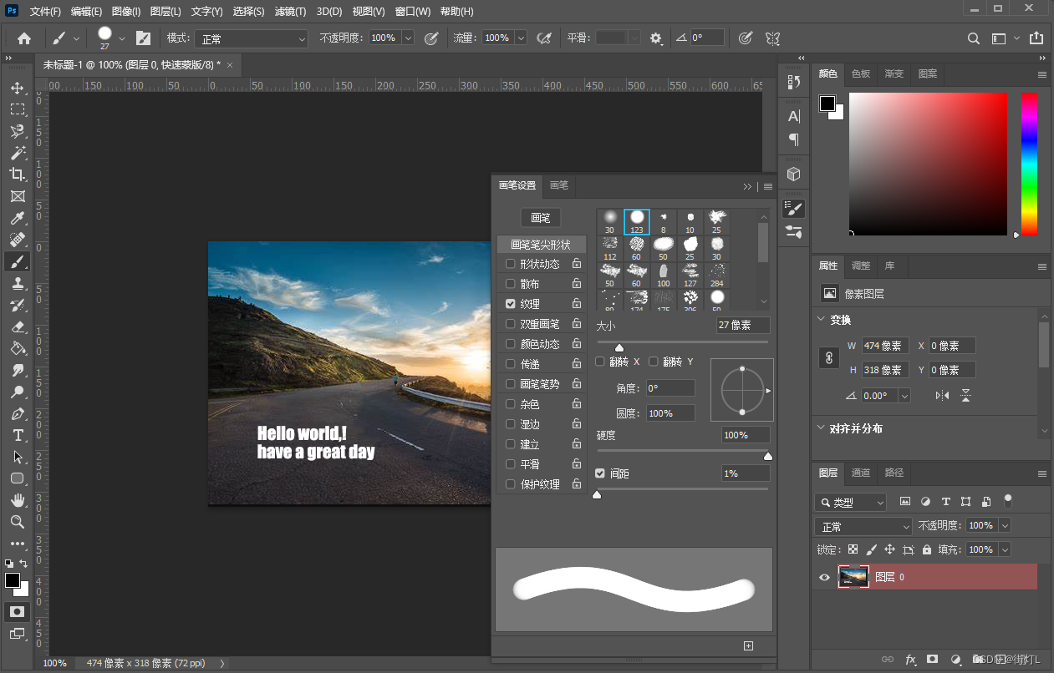
Task: Select the Horizontal Type tool
Action: (17, 435)
